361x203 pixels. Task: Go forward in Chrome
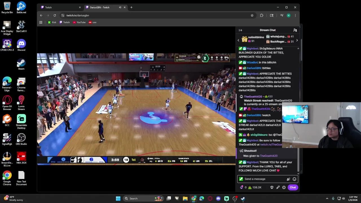[x=48, y=16]
